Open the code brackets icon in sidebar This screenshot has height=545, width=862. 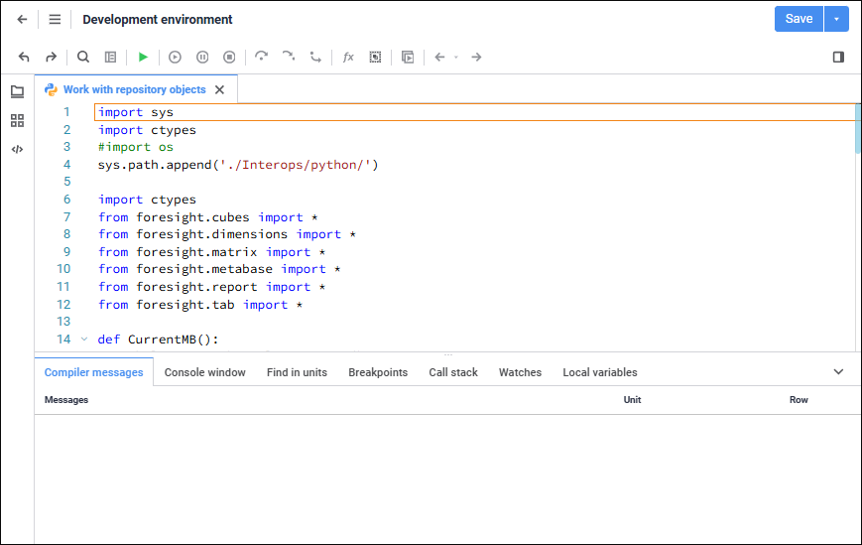(17, 149)
